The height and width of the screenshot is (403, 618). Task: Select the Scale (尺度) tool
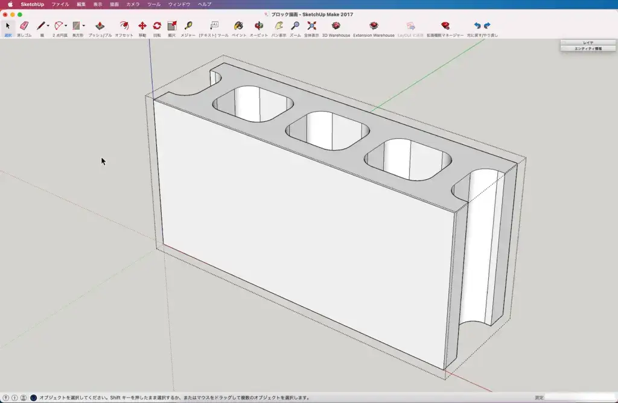172,26
